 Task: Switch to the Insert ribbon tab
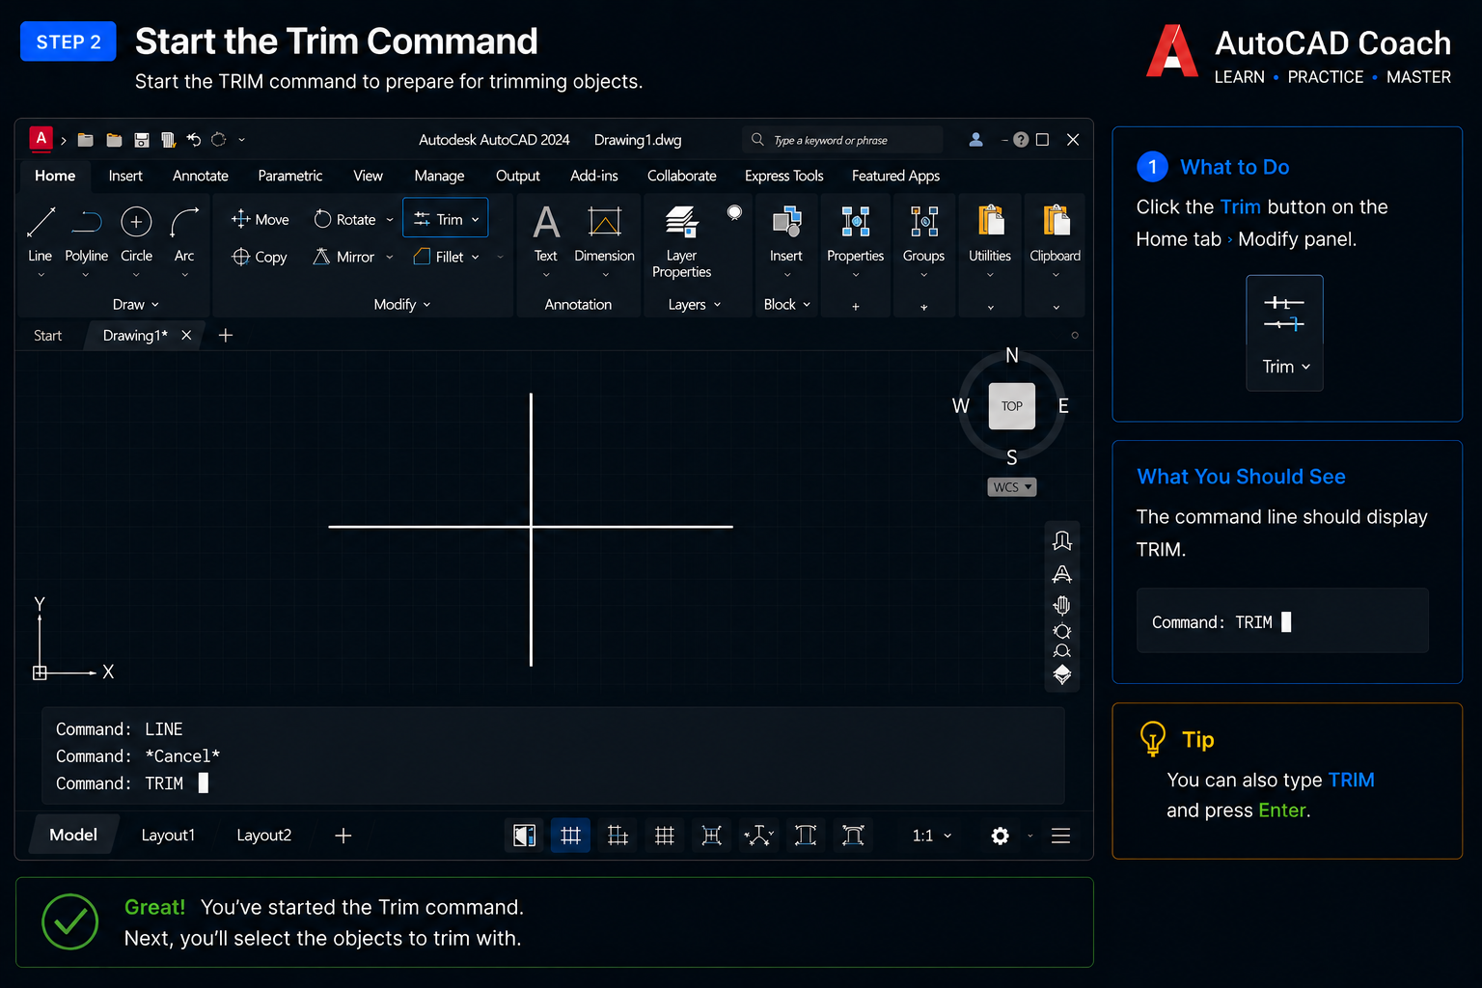pyautogui.click(x=125, y=176)
